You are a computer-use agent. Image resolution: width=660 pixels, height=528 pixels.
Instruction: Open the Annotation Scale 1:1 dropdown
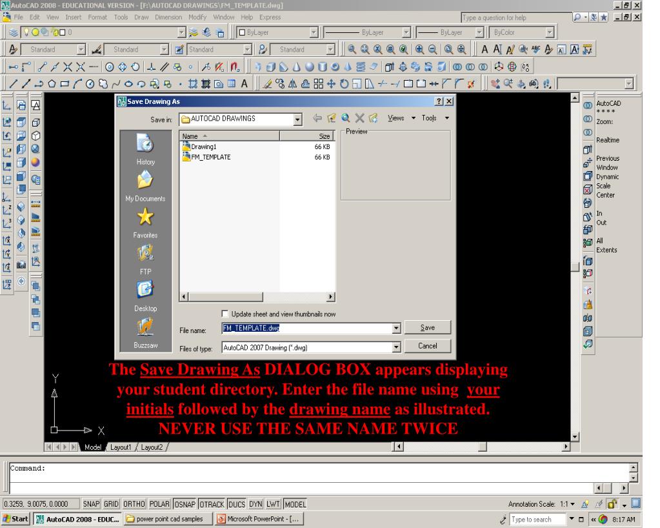click(572, 504)
